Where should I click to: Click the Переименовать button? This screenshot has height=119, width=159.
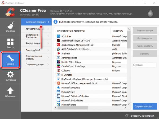[145, 46]
